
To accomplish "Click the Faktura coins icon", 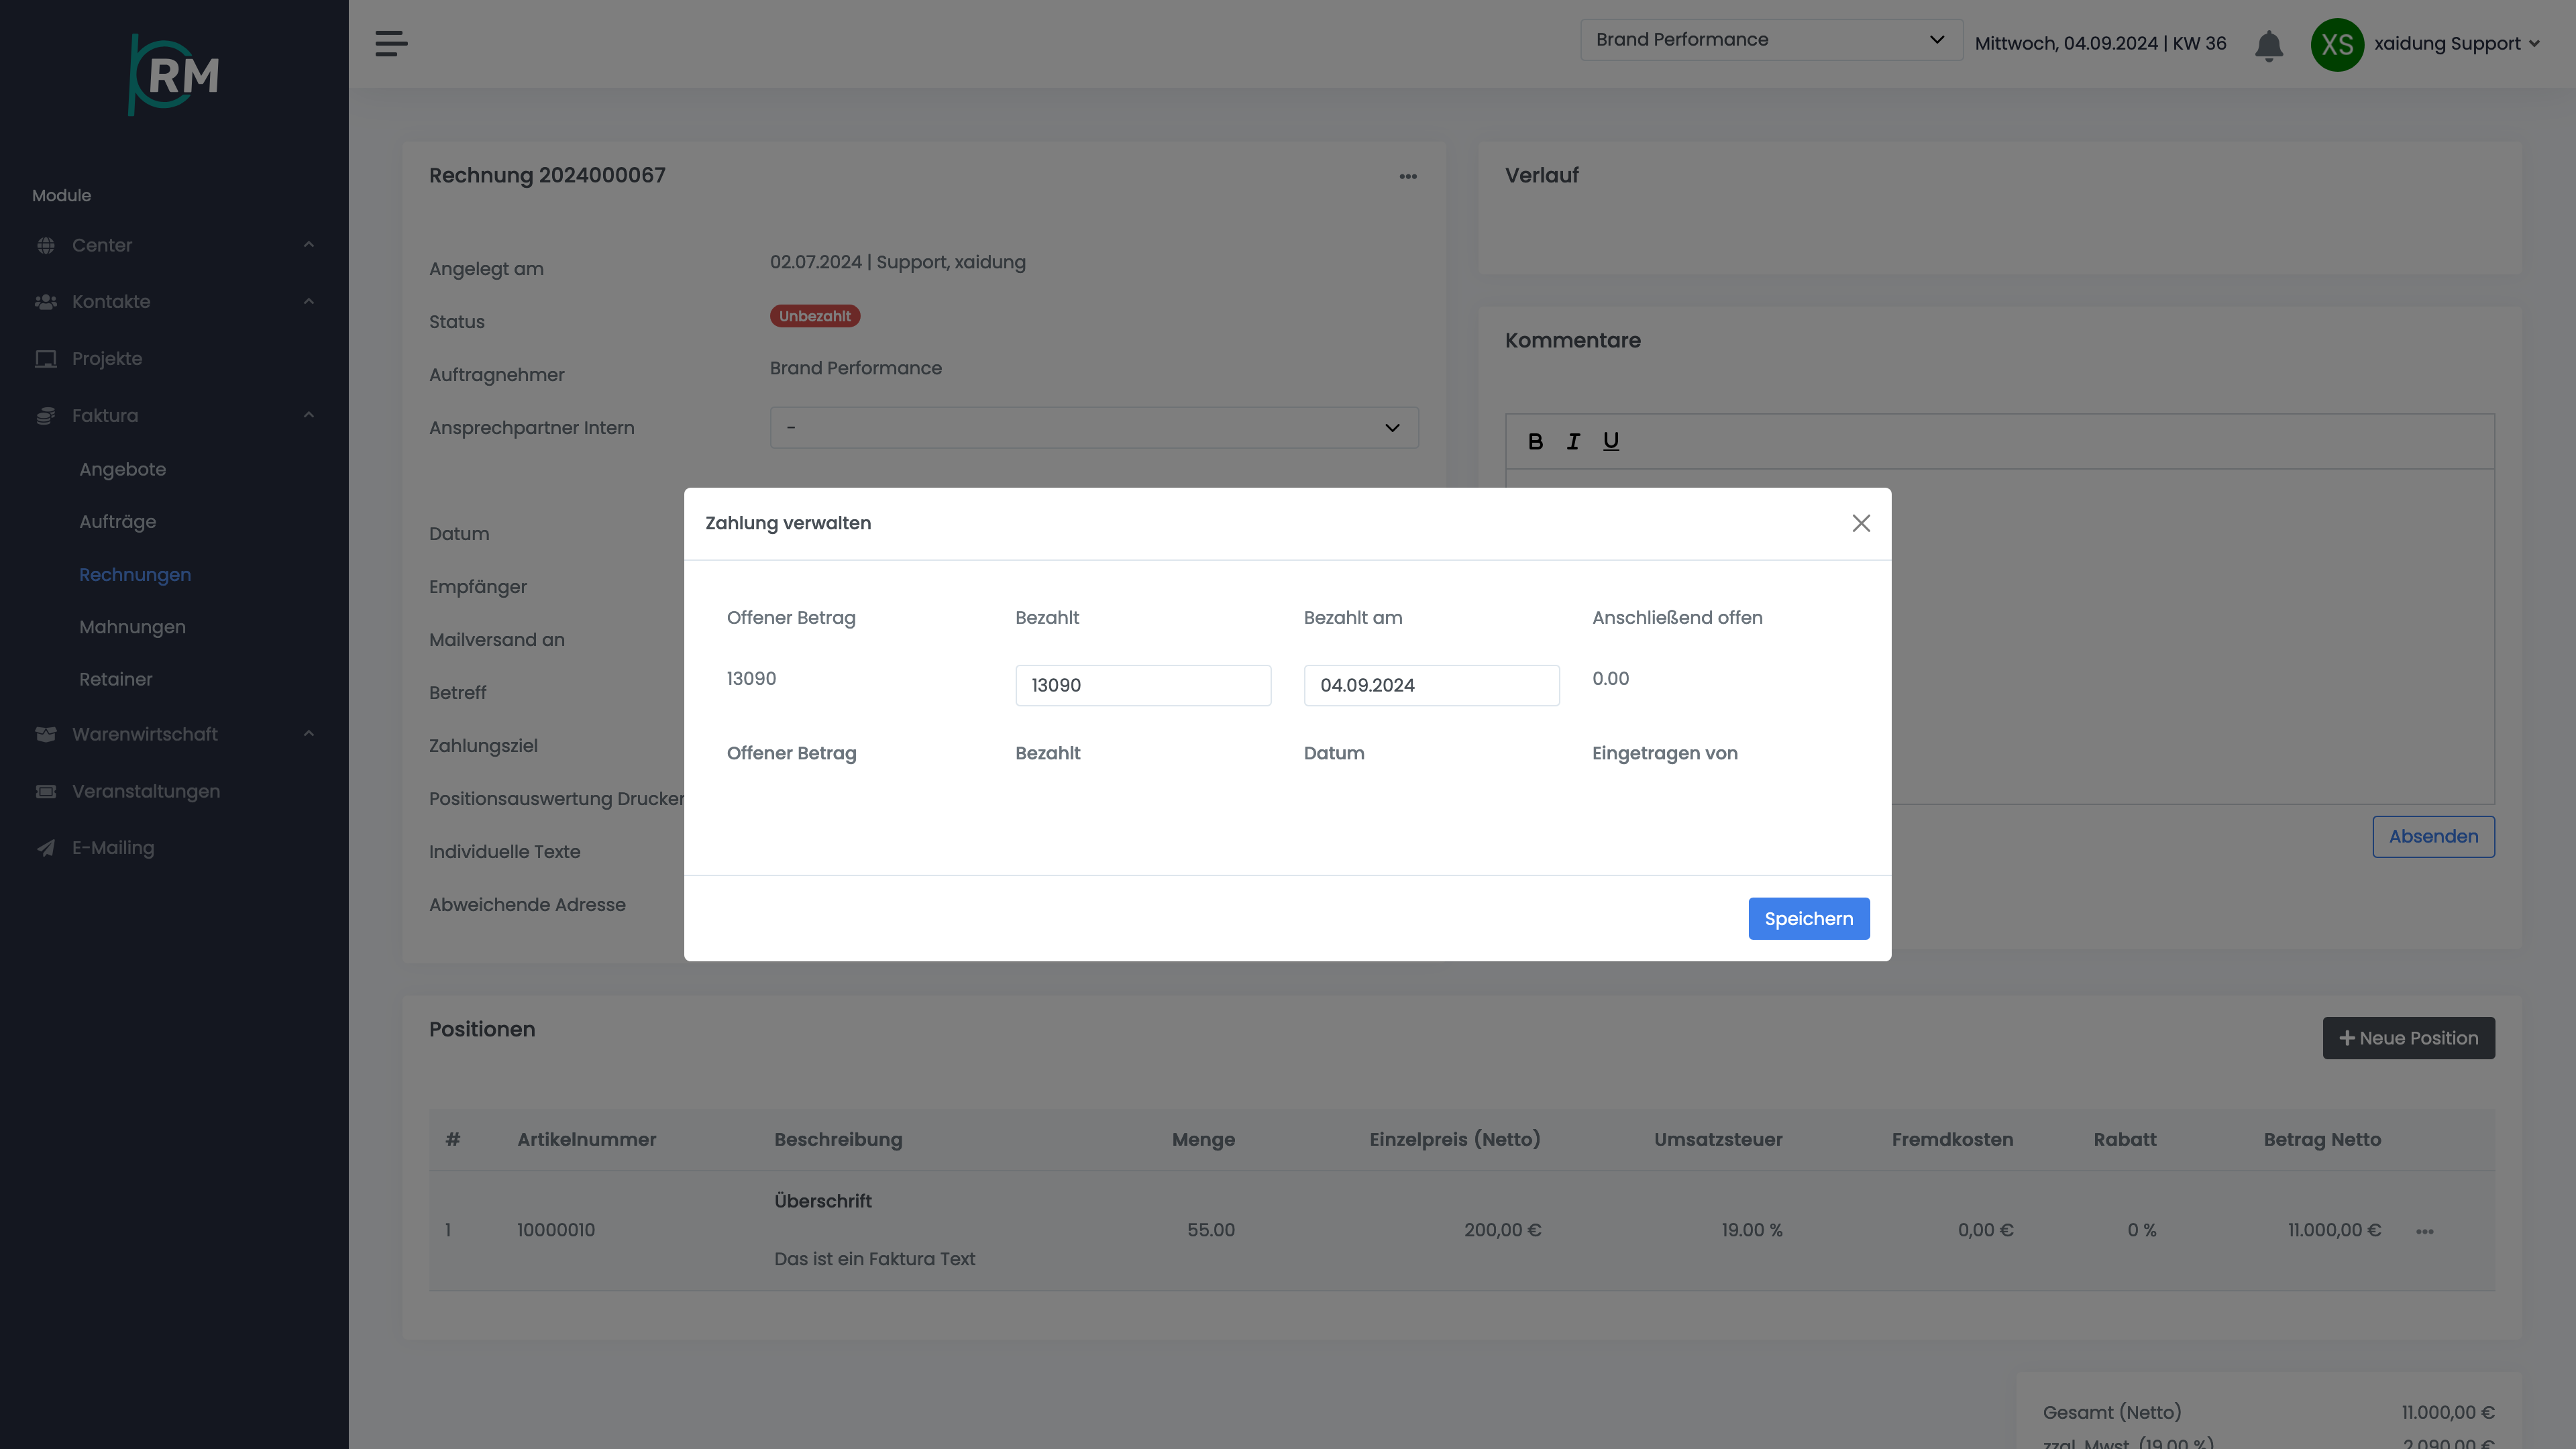I will click(46, 415).
